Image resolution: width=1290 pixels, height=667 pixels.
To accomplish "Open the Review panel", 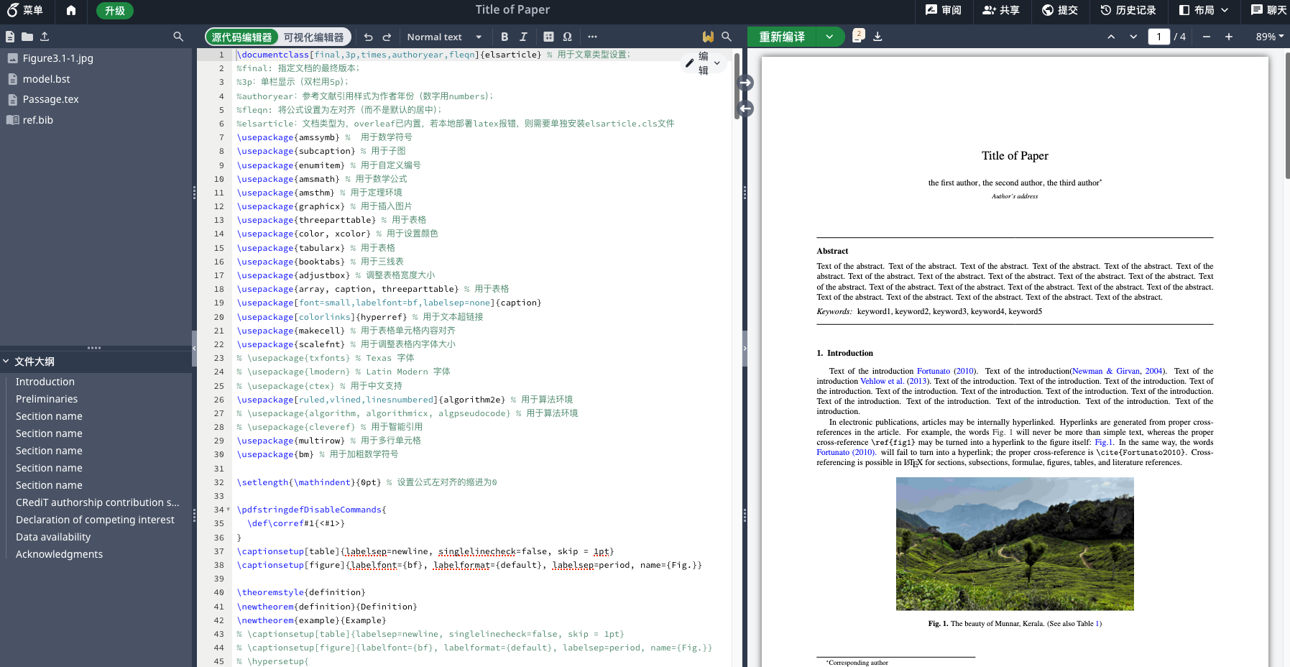I will 944,10.
